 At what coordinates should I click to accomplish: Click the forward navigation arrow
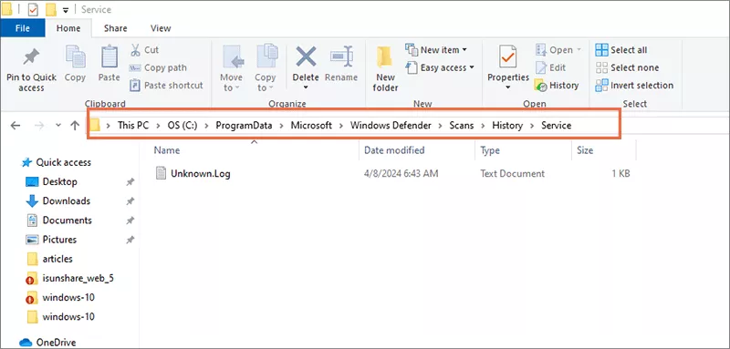39,126
